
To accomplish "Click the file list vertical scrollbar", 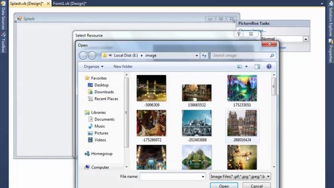I will (274, 86).
